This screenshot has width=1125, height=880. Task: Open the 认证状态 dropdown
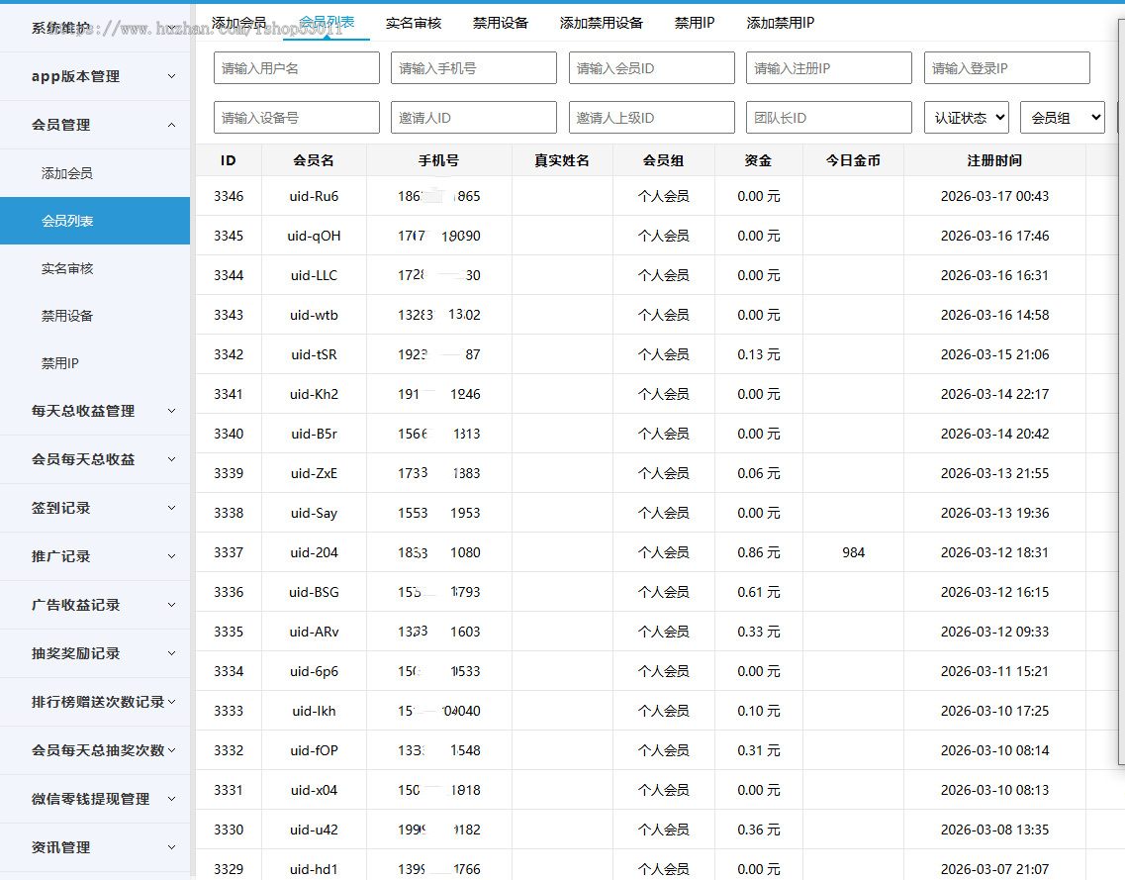click(x=967, y=118)
